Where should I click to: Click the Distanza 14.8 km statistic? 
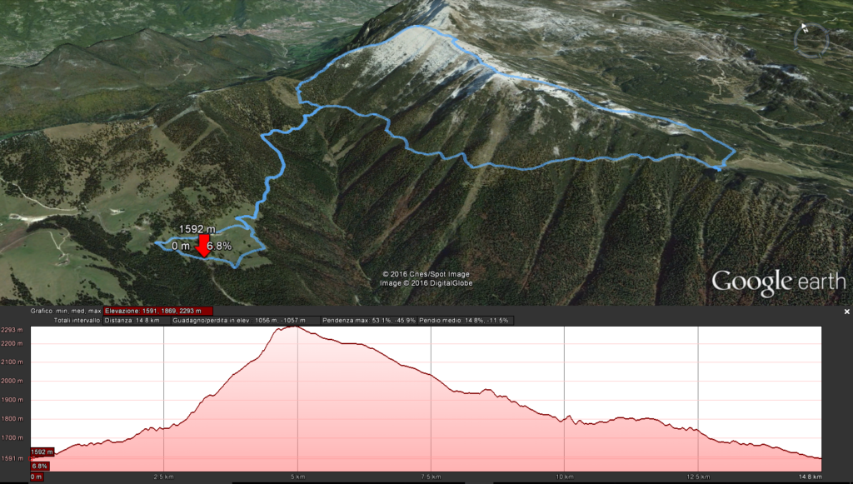point(136,321)
